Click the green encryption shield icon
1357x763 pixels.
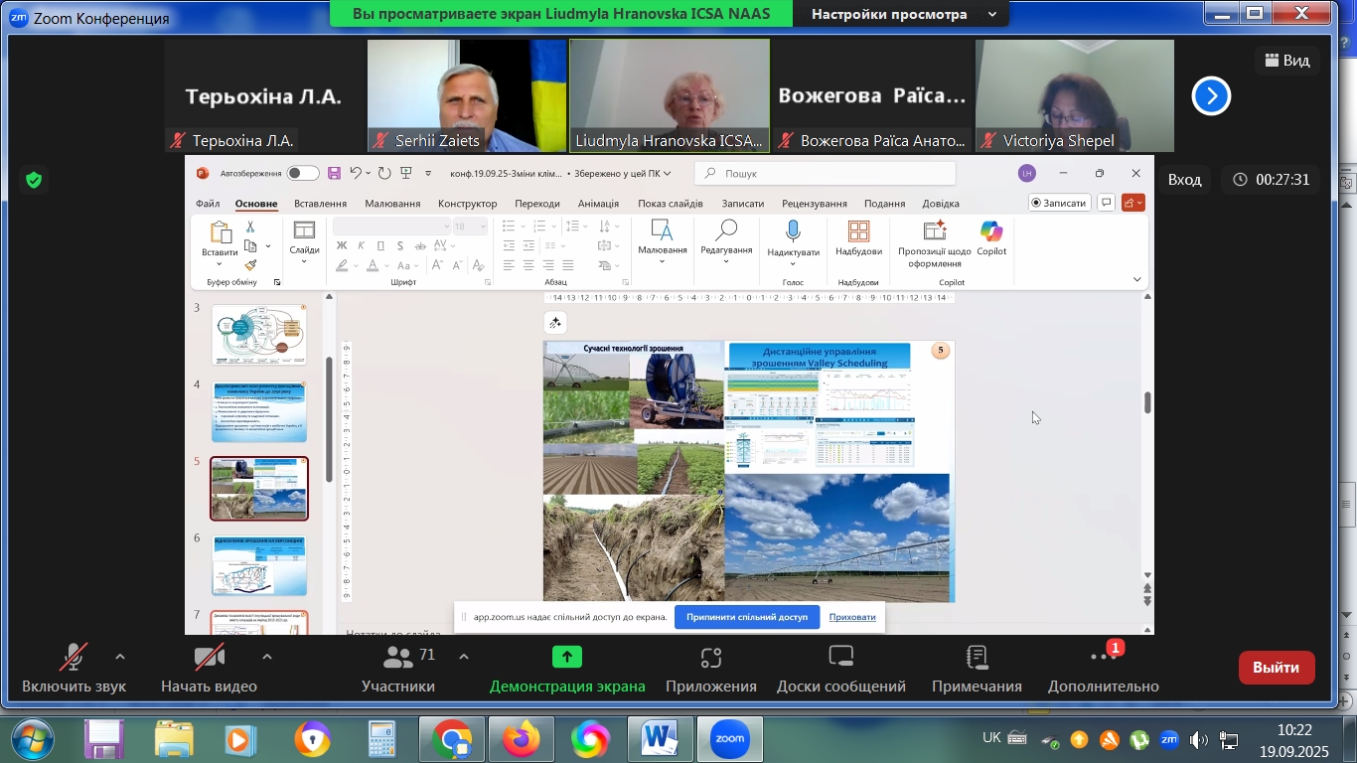pyautogui.click(x=34, y=180)
